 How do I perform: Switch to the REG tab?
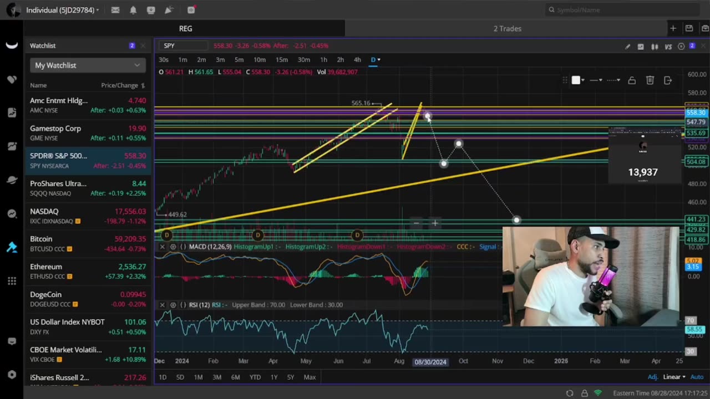tap(185, 28)
